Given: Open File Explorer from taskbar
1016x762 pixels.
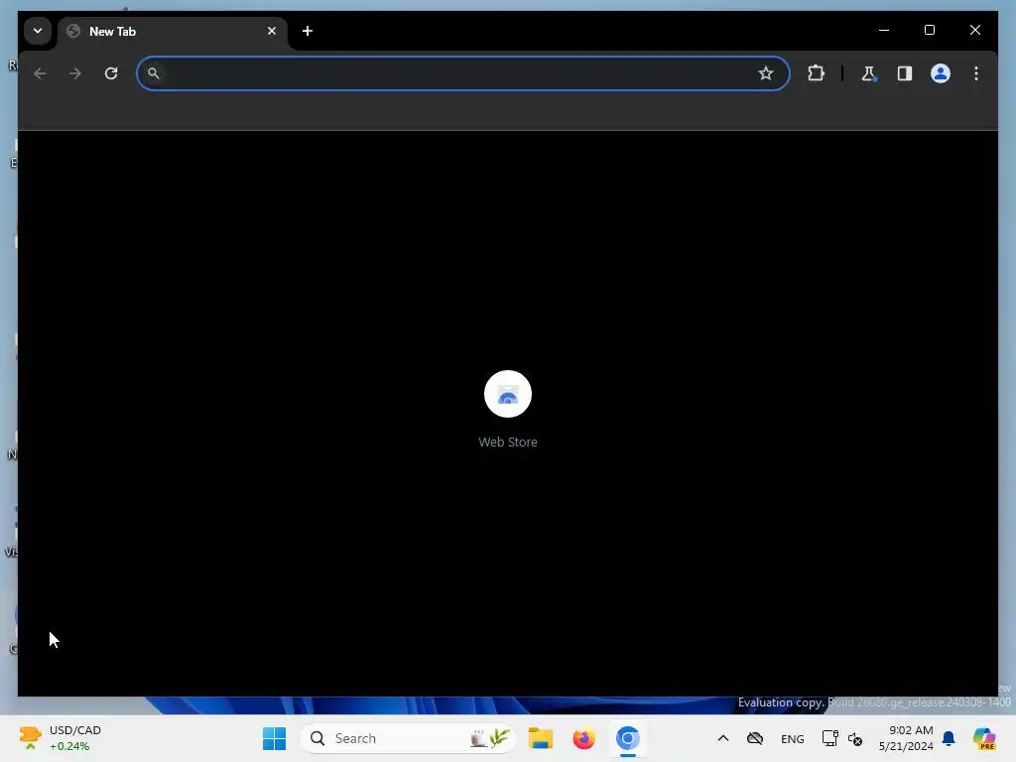Looking at the screenshot, I should [x=541, y=738].
